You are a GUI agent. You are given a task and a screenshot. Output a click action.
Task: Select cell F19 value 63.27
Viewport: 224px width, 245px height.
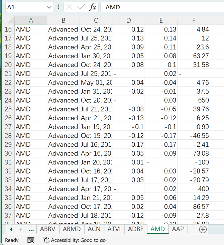coord(194,56)
